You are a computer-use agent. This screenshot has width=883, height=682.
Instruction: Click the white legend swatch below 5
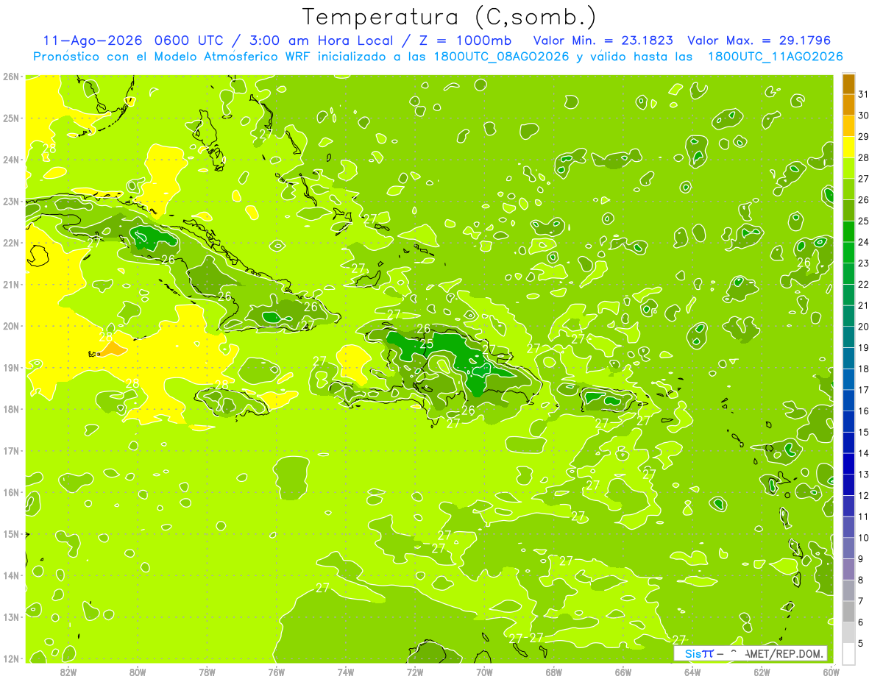(x=849, y=653)
